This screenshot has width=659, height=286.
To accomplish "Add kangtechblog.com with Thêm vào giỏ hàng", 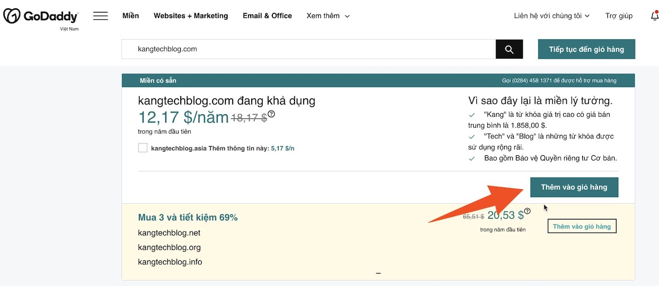I will coord(574,187).
